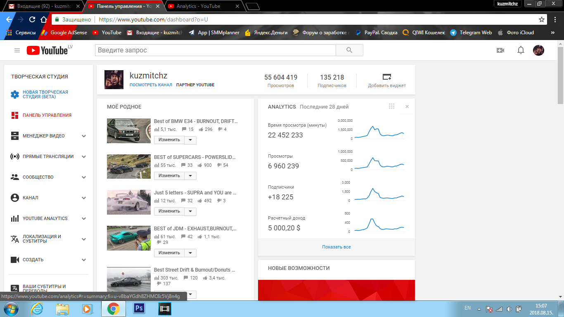Click Изменить for BEST of JDM
The width and height of the screenshot is (564, 317).
tap(169, 253)
